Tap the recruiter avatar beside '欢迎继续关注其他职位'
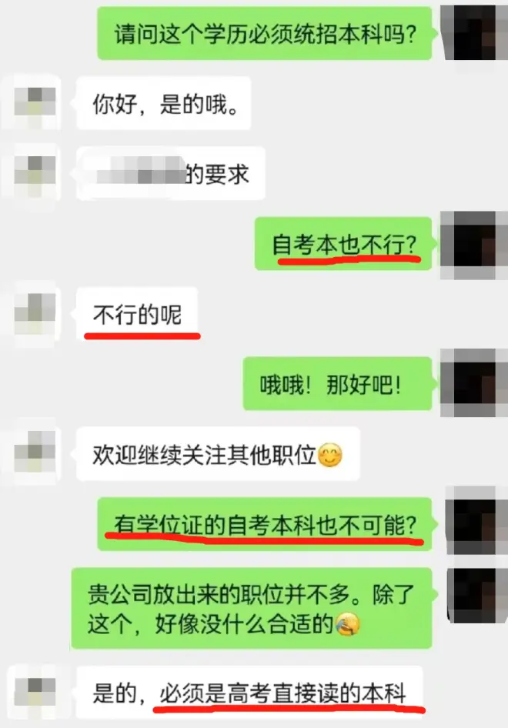508x728 pixels. (34, 451)
